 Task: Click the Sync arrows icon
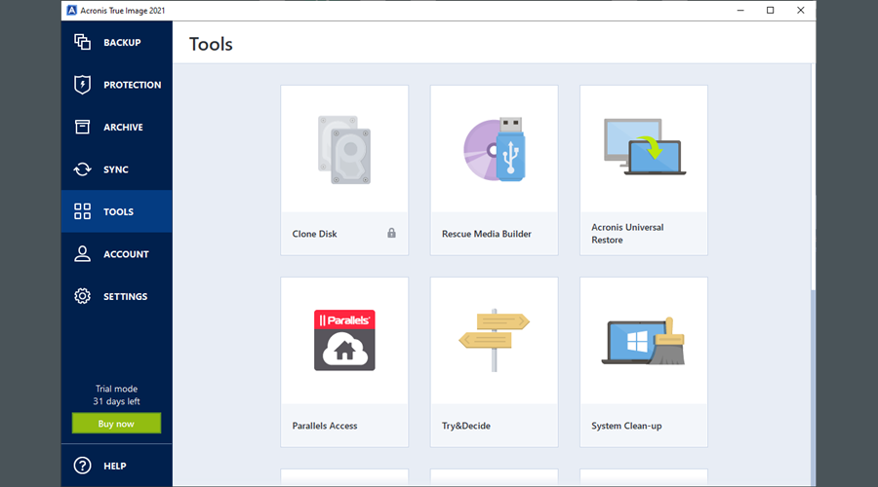coord(83,169)
